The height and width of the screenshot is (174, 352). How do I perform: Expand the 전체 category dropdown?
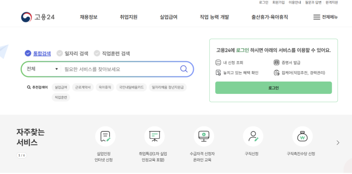42,69
